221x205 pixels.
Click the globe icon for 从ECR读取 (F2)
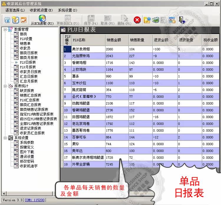coord(42,18)
